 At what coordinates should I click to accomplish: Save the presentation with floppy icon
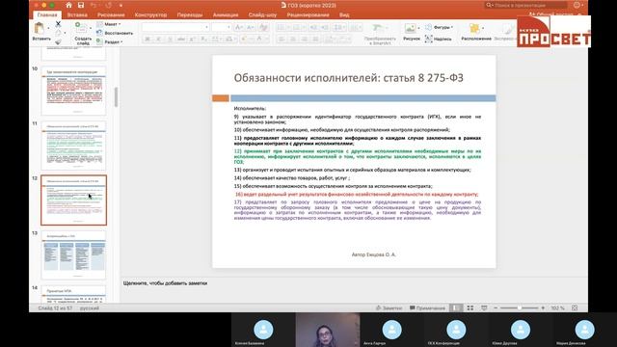[81, 5]
